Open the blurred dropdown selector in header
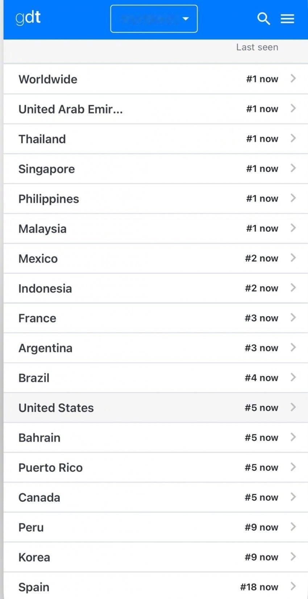Screen dimensions: 308x599 154,19
